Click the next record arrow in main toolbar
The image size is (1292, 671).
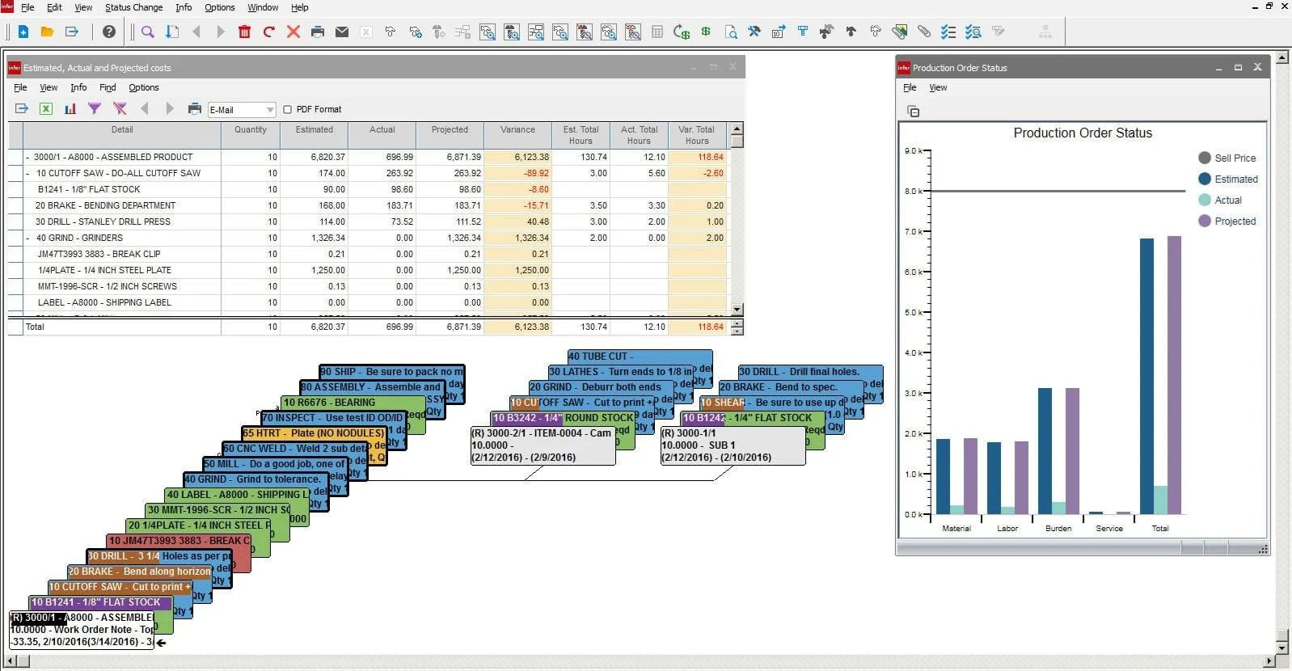click(x=221, y=32)
